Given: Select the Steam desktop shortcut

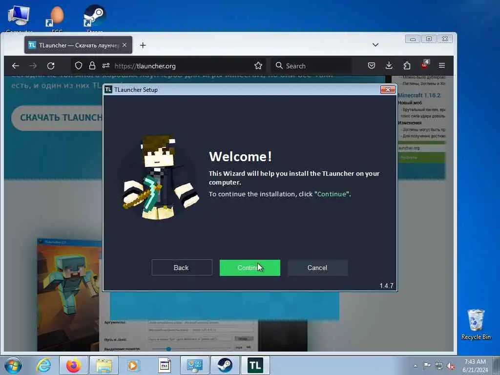Looking at the screenshot, I should pyautogui.click(x=95, y=18).
